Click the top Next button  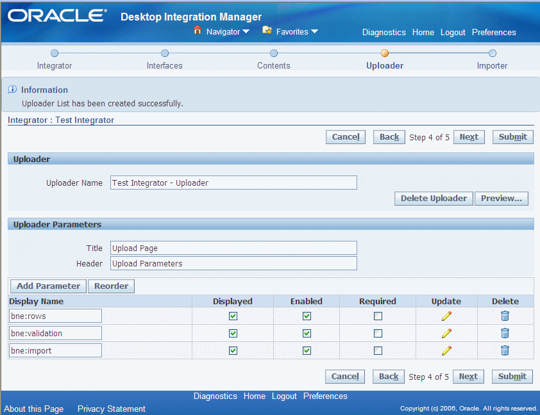[469, 137]
